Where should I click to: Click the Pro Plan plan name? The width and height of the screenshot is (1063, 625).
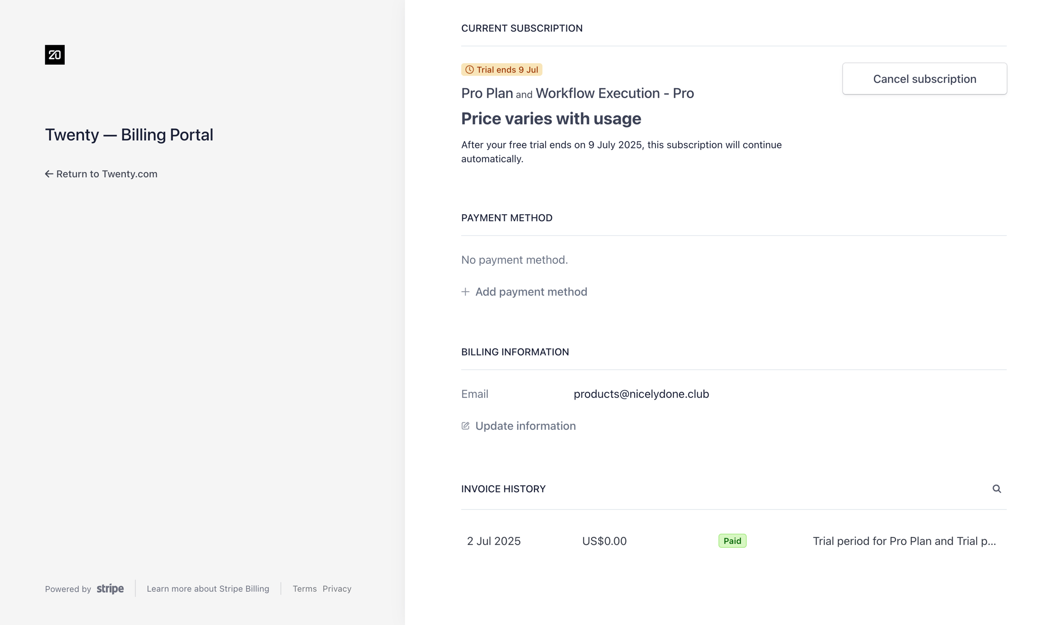487,93
